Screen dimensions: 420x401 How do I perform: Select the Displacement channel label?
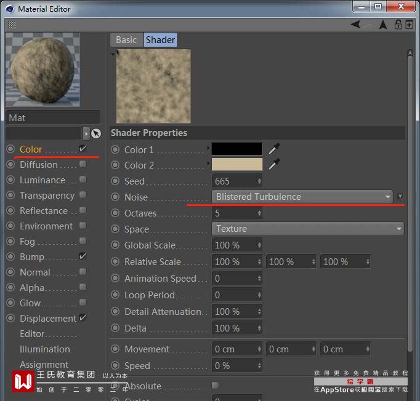tap(48, 319)
